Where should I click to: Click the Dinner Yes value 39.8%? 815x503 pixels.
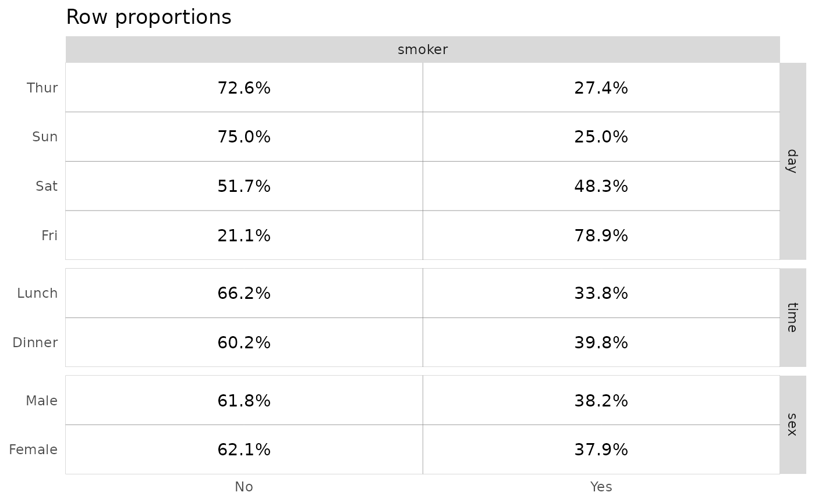tap(601, 343)
